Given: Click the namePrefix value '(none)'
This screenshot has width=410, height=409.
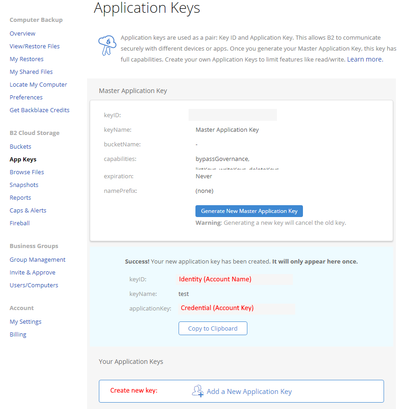Looking at the screenshot, I should pos(205,191).
